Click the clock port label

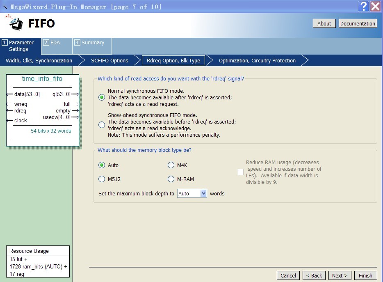[x=21, y=121]
